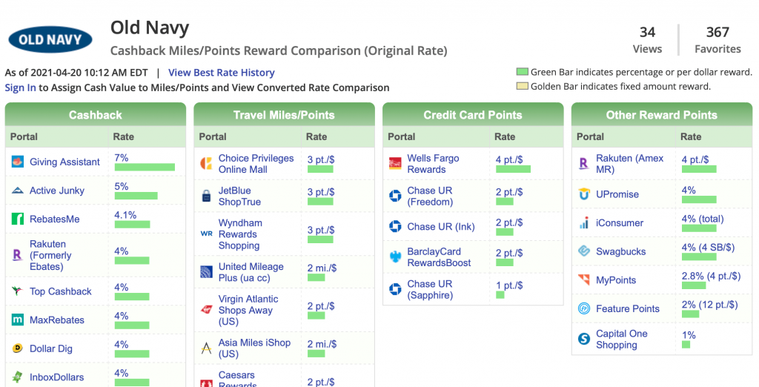The width and height of the screenshot is (759, 387).
Task: Click the Swagbucks icon
Action: click(x=584, y=251)
